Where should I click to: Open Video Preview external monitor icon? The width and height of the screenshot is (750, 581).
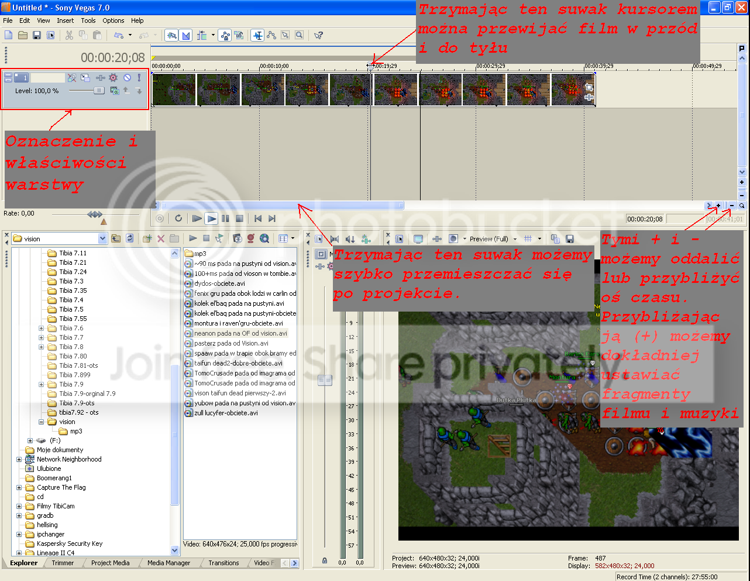coord(418,239)
